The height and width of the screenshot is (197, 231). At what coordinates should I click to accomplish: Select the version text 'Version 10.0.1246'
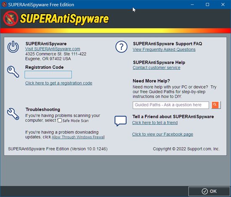(89, 149)
